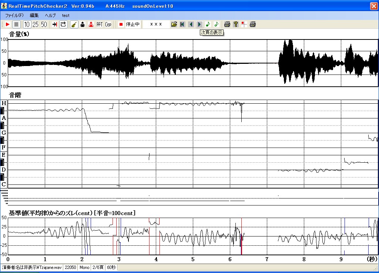Click the last printer icon
Viewport: 379px width, 273px height.
tap(252, 24)
